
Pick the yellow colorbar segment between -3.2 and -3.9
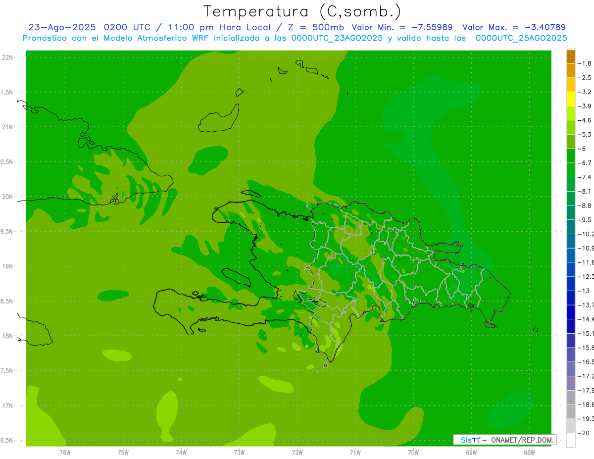pyautogui.click(x=571, y=99)
